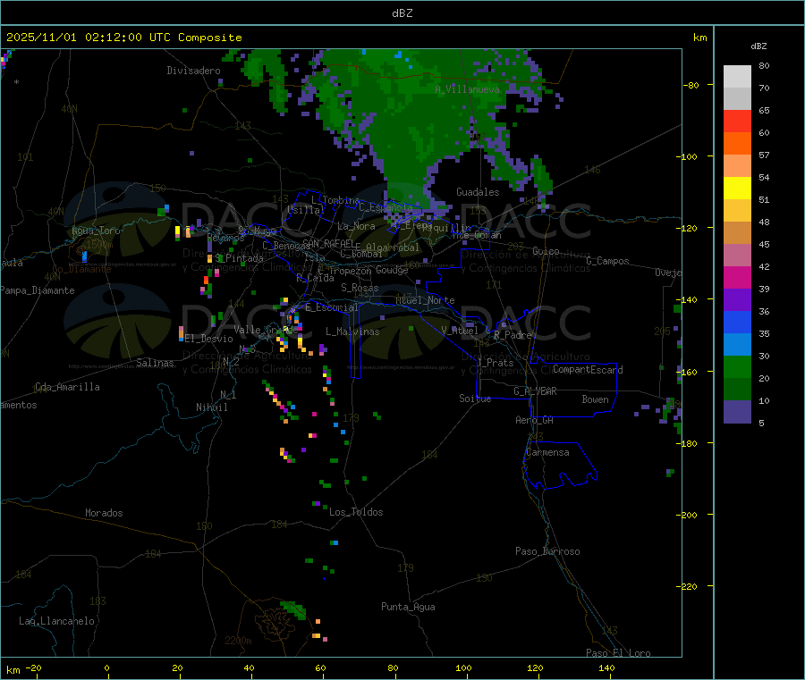Click the Los_Toldos label
805x680 pixels.
356,512
